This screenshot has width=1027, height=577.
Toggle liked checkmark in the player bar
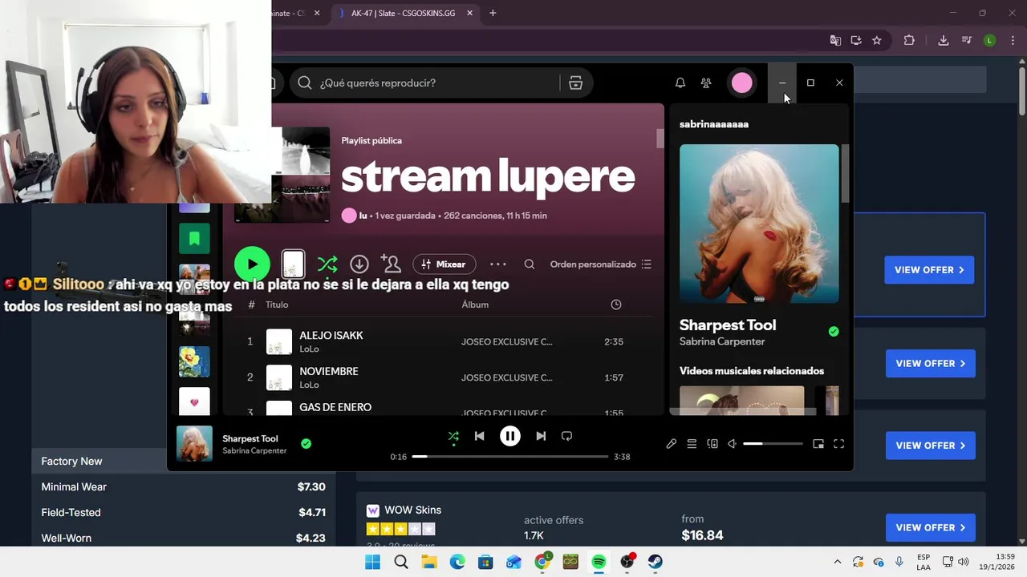click(x=306, y=443)
